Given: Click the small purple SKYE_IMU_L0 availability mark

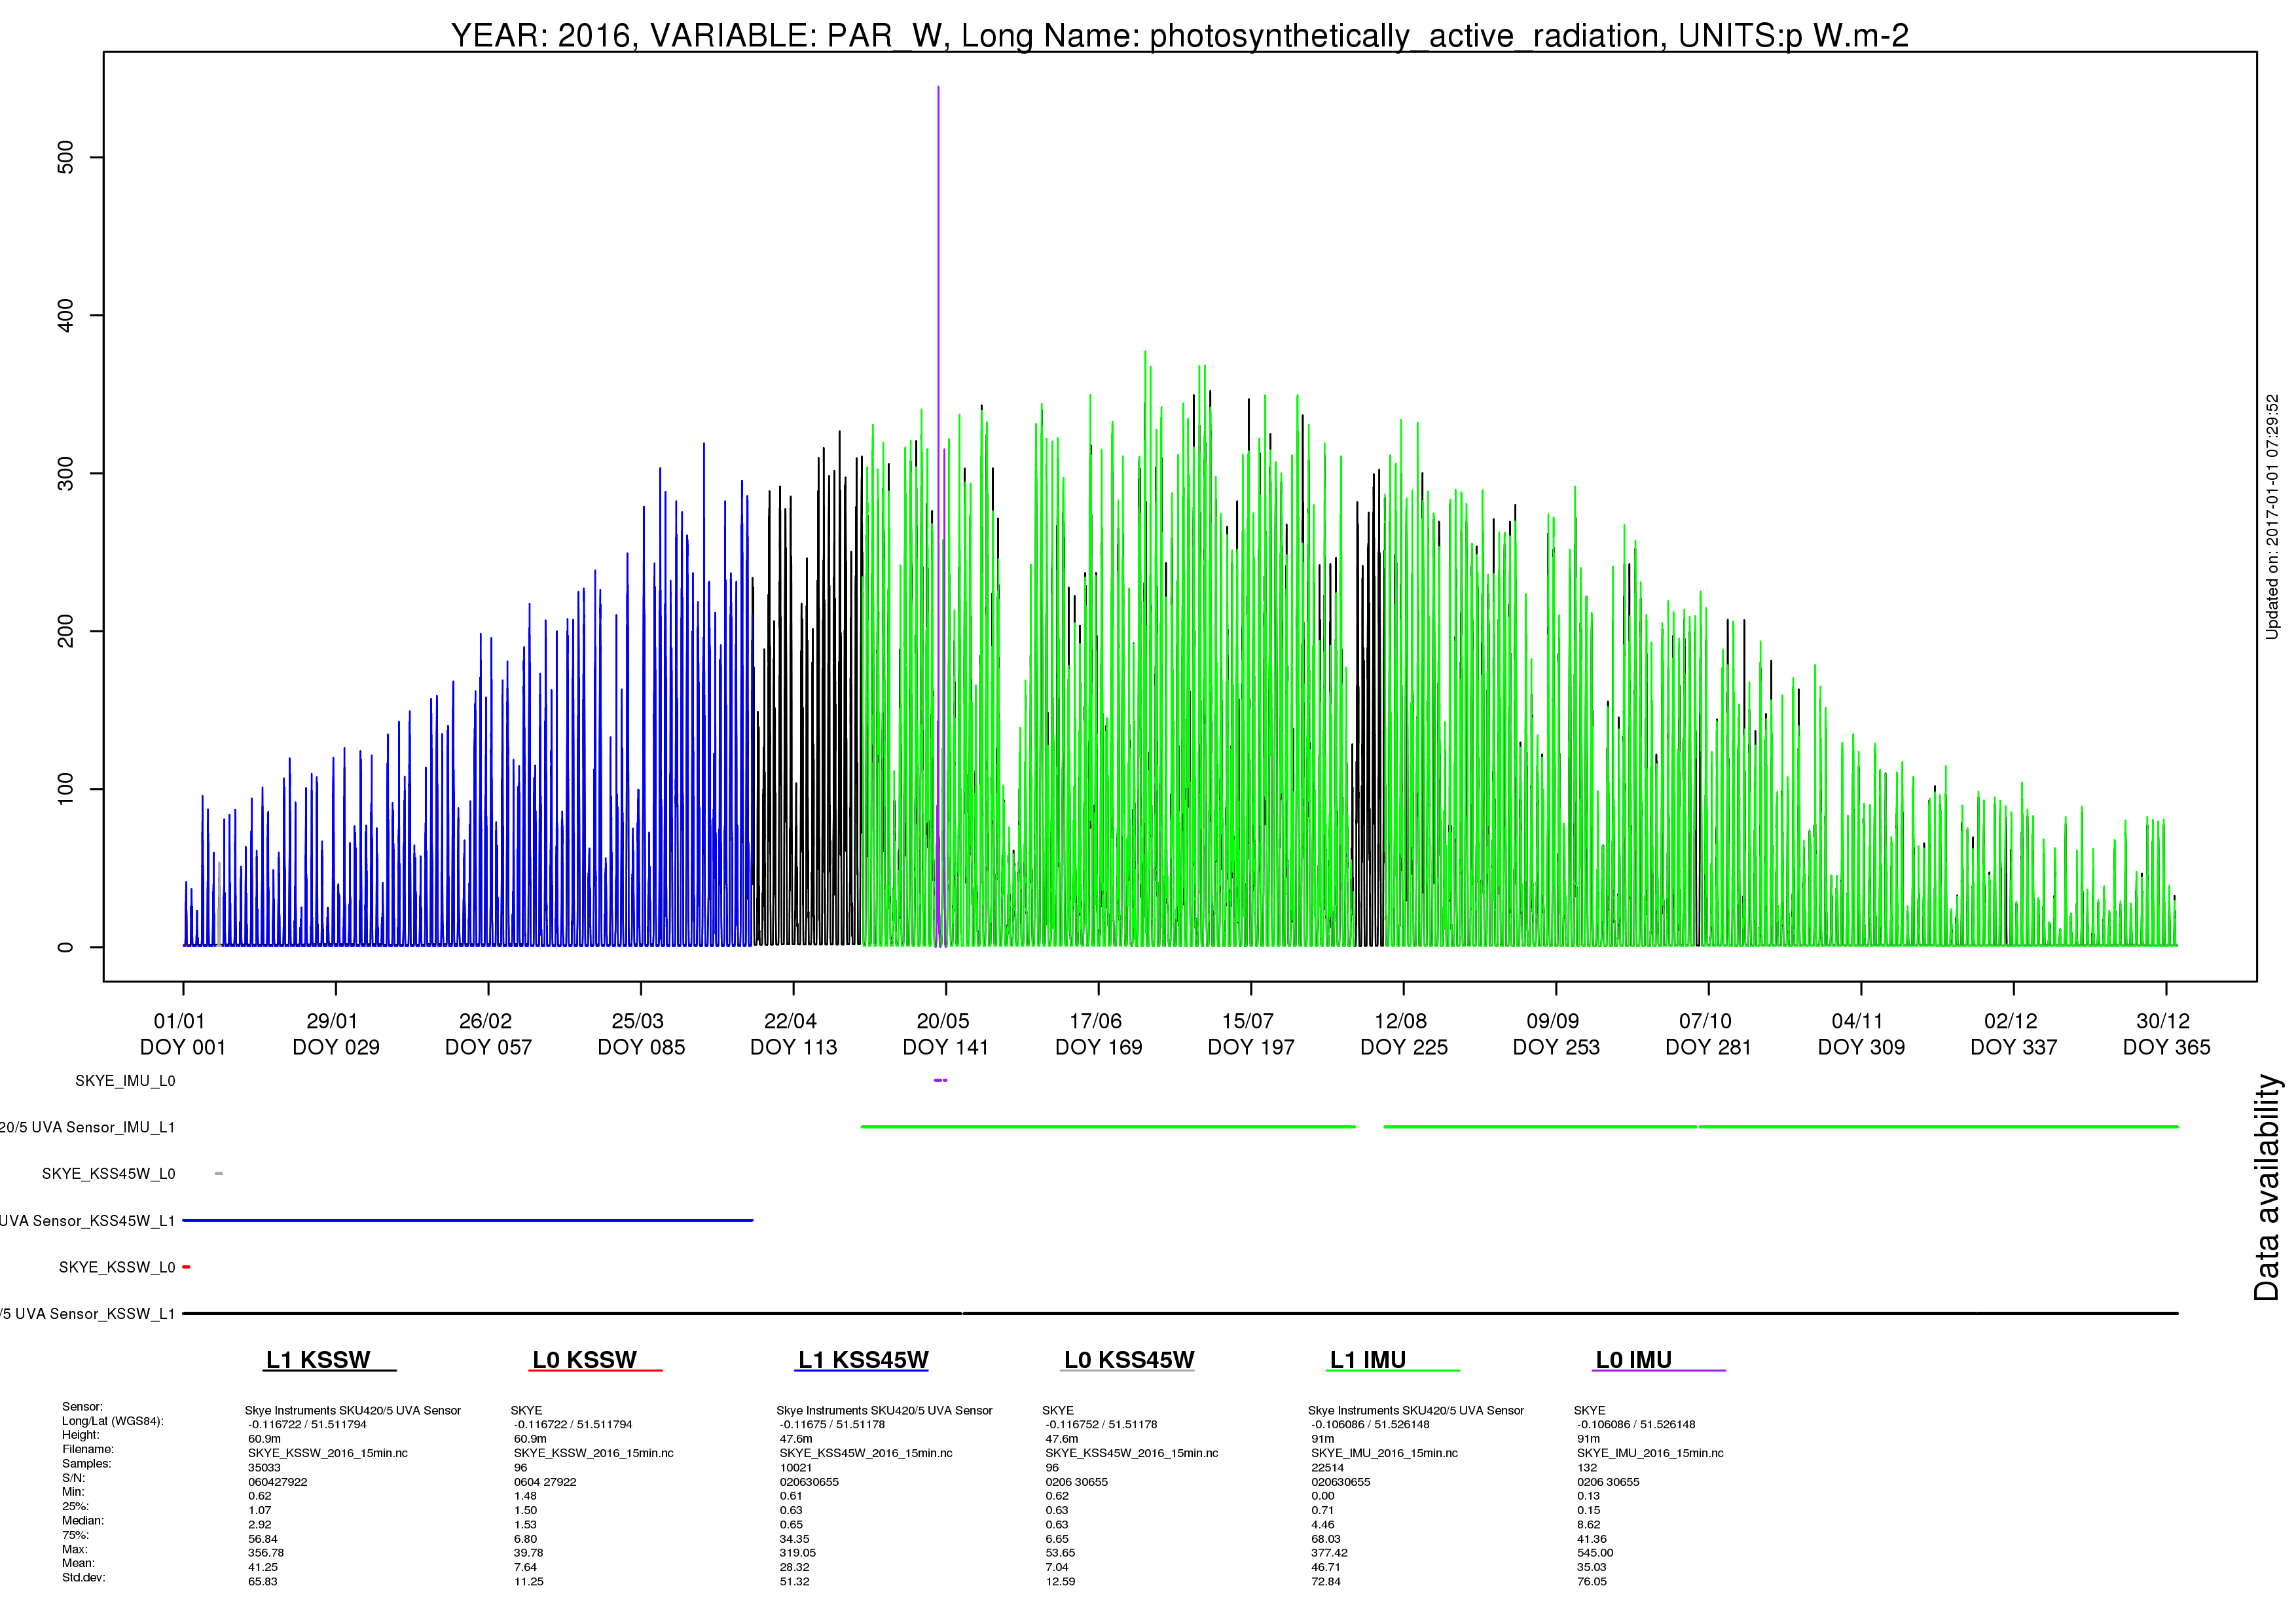Looking at the screenshot, I should 940,1080.
